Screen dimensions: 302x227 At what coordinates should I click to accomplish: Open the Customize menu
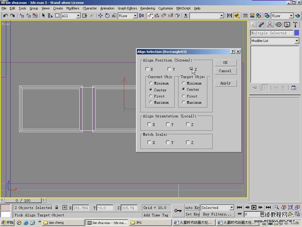tap(165, 8)
